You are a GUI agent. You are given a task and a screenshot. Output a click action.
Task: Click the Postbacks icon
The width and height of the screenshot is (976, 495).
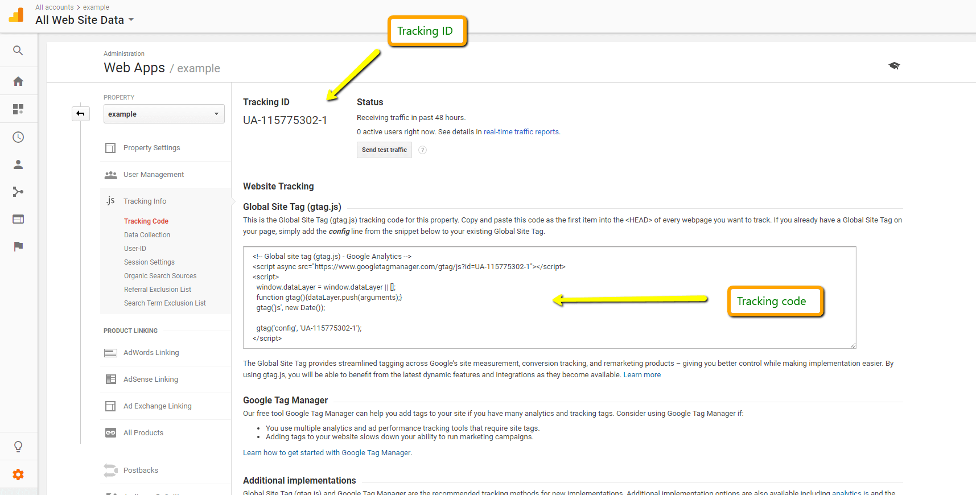point(110,471)
